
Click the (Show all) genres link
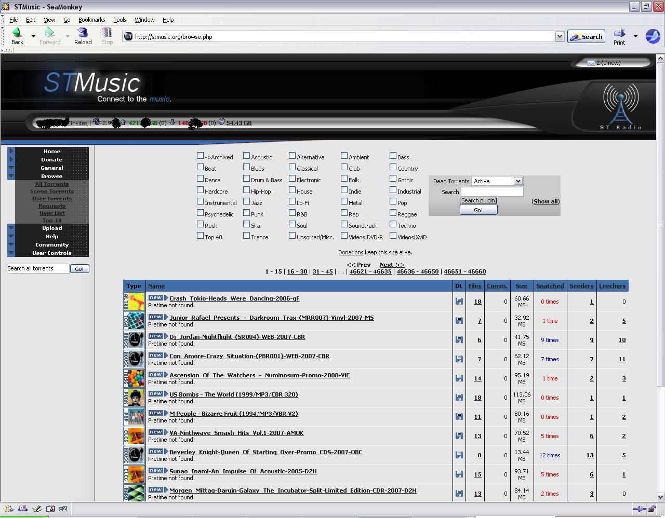546,201
